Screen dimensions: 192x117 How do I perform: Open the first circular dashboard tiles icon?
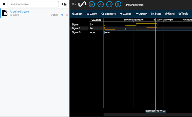92,4
